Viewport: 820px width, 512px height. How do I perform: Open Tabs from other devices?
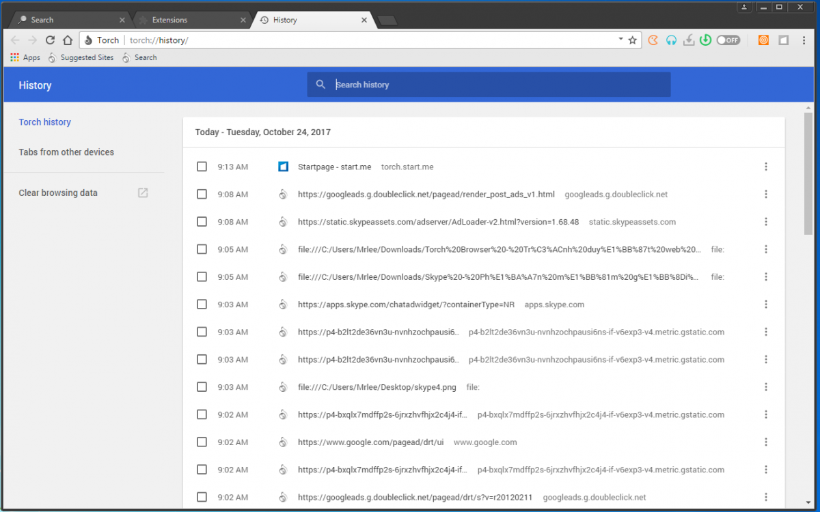click(66, 152)
